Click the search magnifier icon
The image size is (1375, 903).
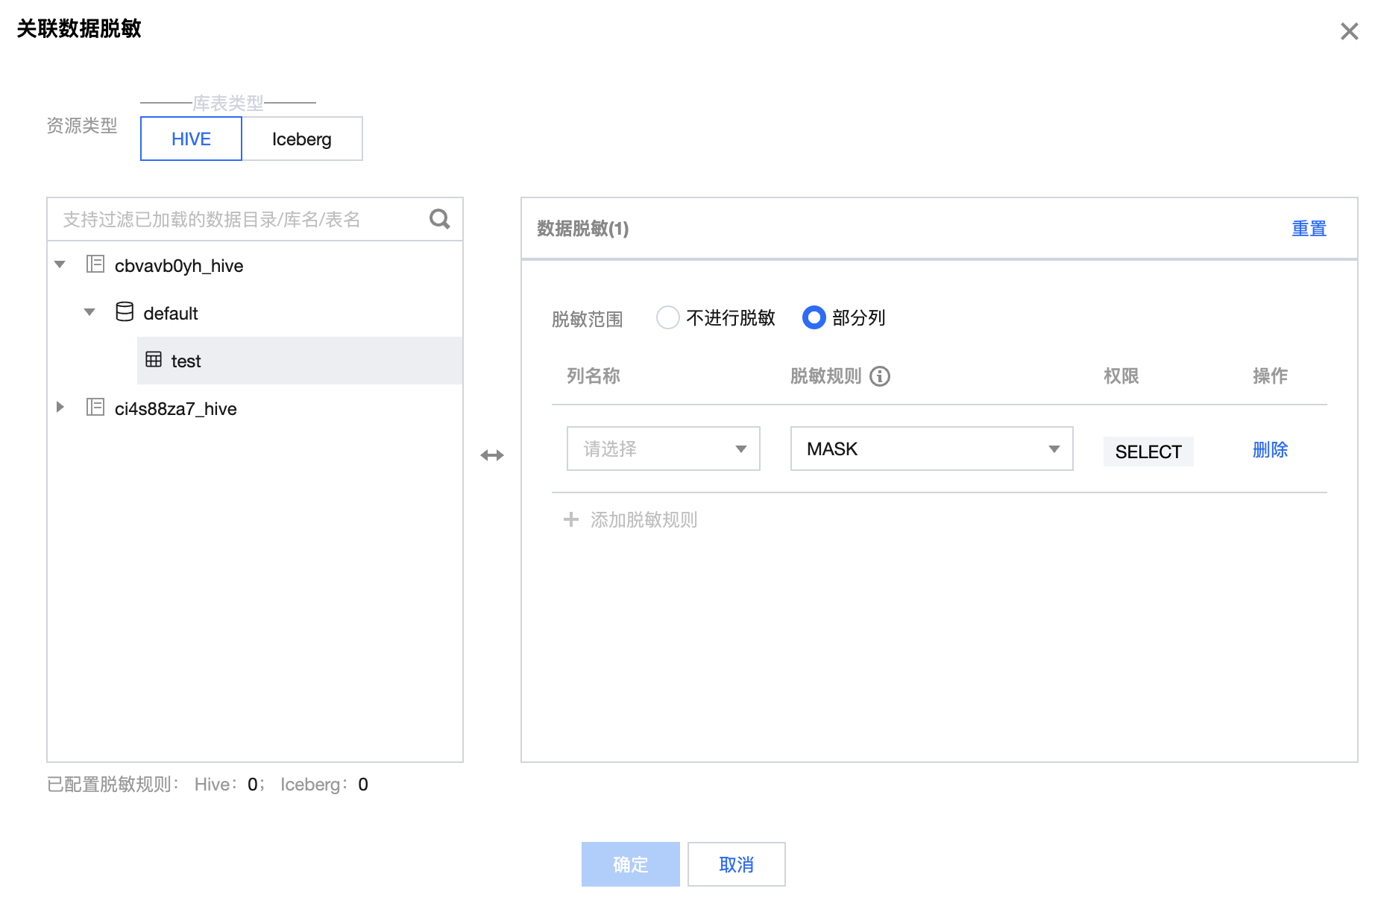[439, 219]
